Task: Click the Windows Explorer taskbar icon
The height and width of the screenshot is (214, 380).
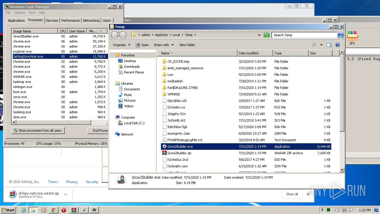Action: (x=33, y=210)
